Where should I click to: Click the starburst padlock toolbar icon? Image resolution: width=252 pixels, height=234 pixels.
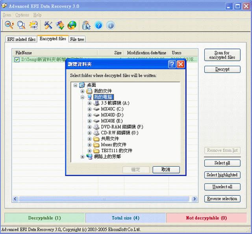33,25
